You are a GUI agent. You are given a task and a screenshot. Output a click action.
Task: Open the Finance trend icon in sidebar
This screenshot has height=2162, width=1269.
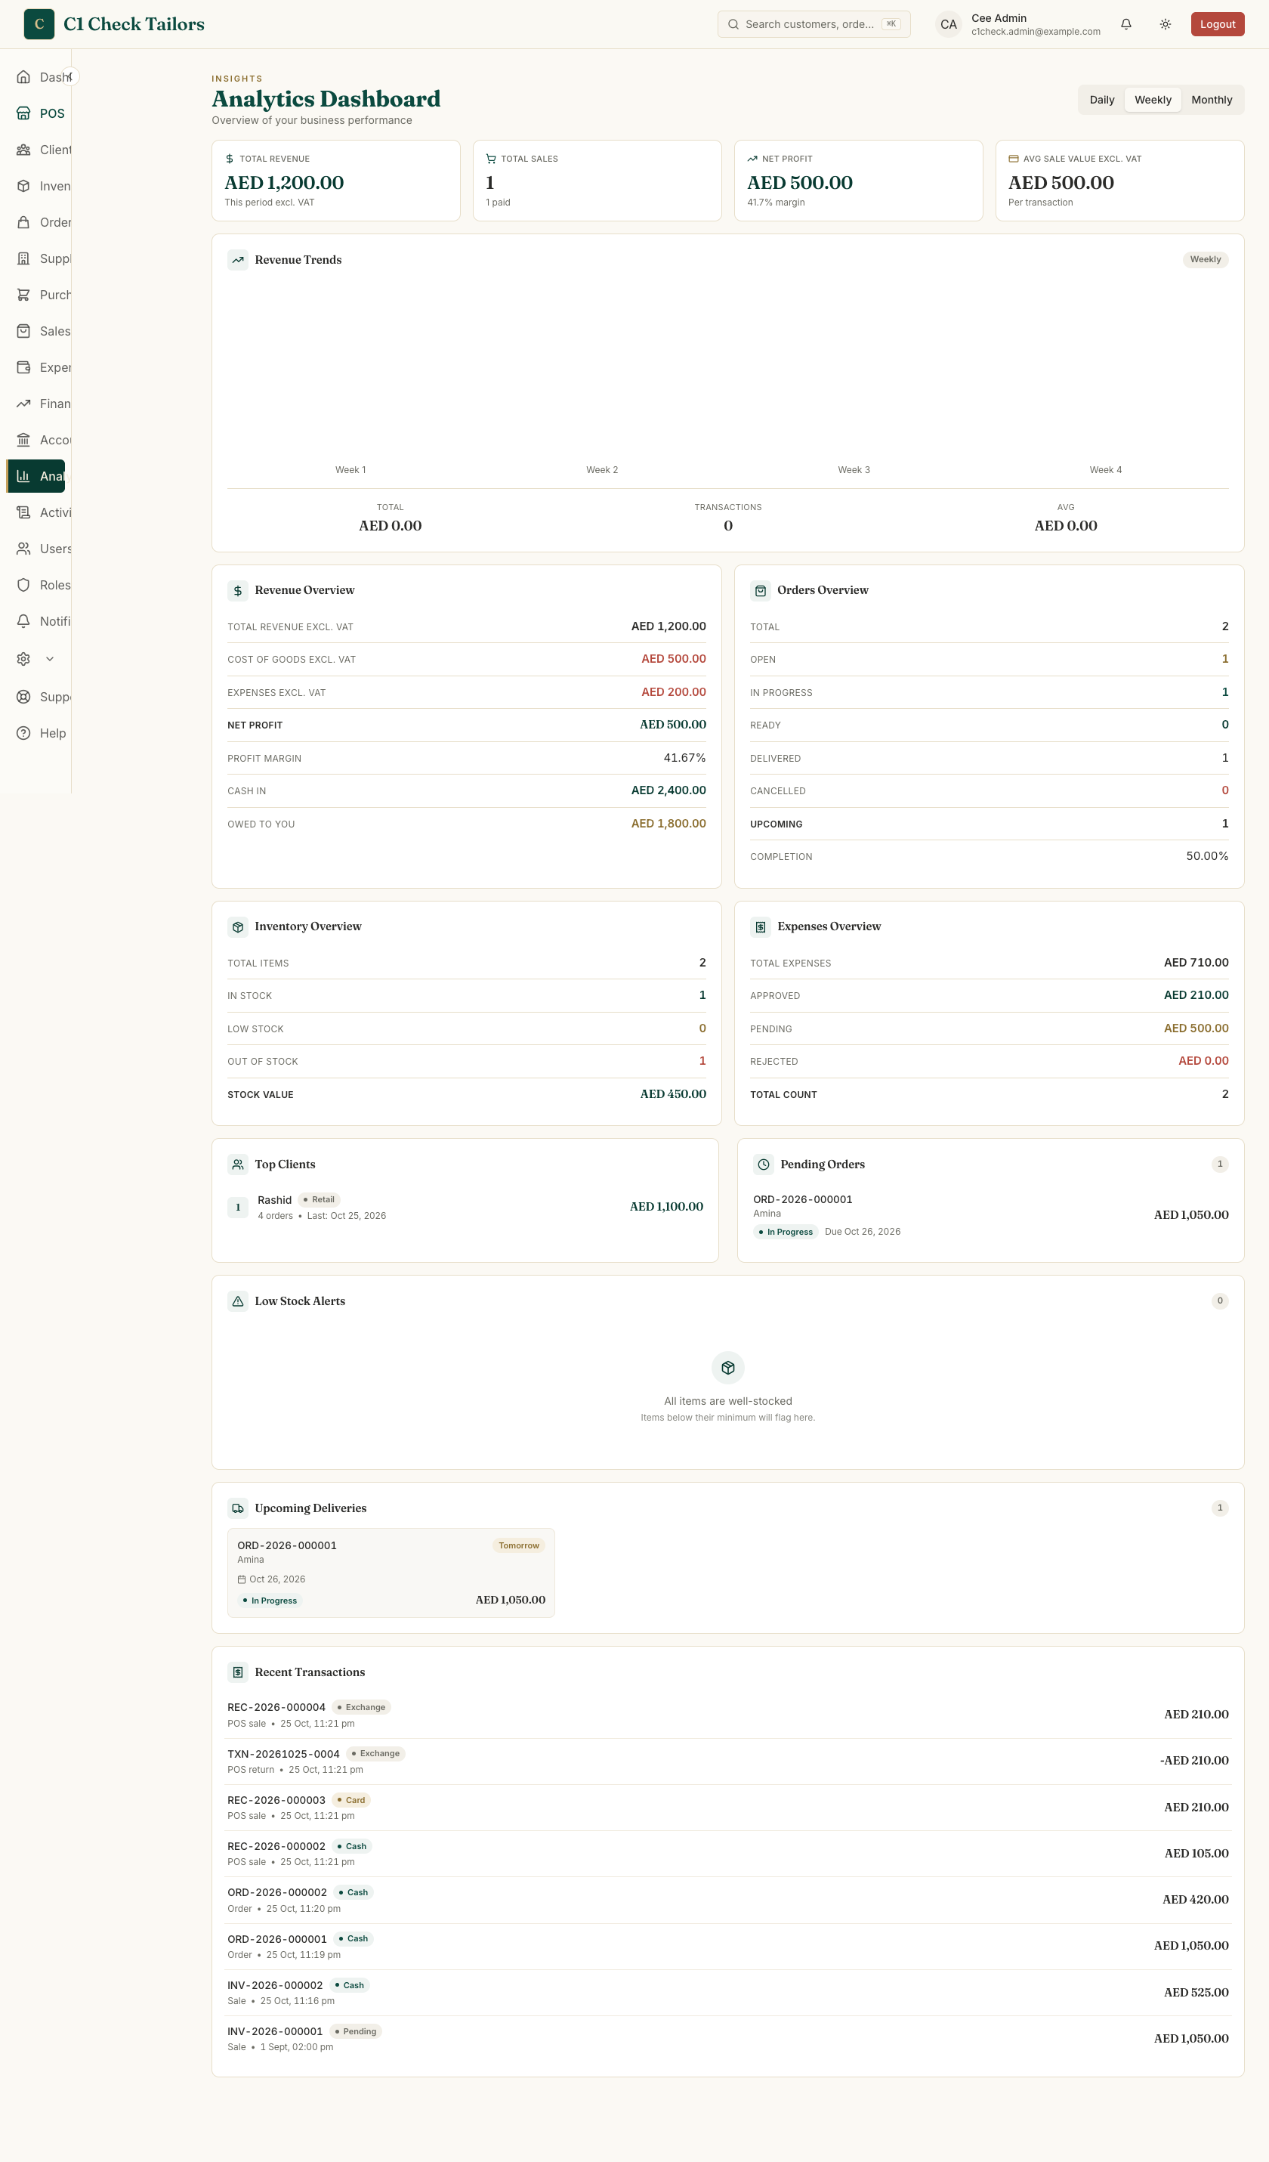coord(23,404)
